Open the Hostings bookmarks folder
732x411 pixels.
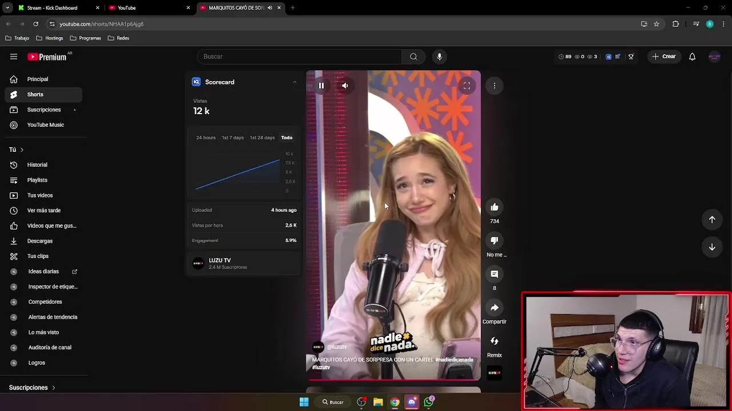click(x=50, y=38)
